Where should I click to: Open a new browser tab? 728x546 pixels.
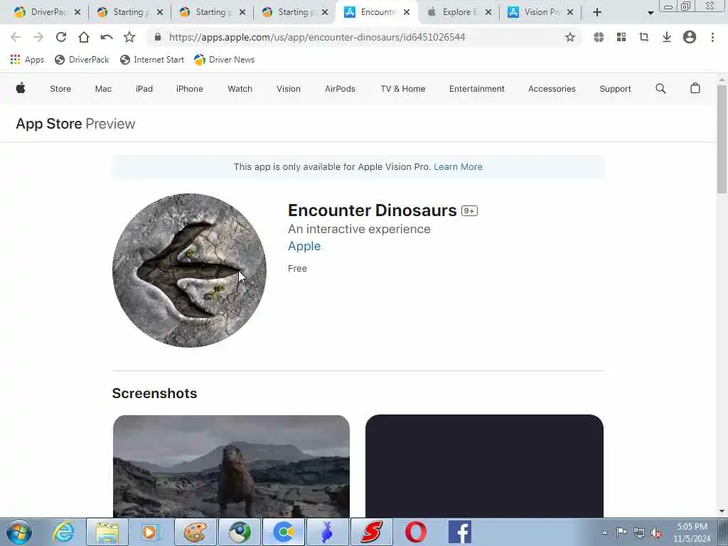click(x=597, y=13)
